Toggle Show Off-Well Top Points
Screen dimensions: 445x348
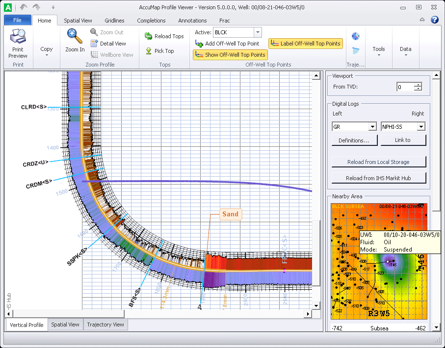pos(230,55)
